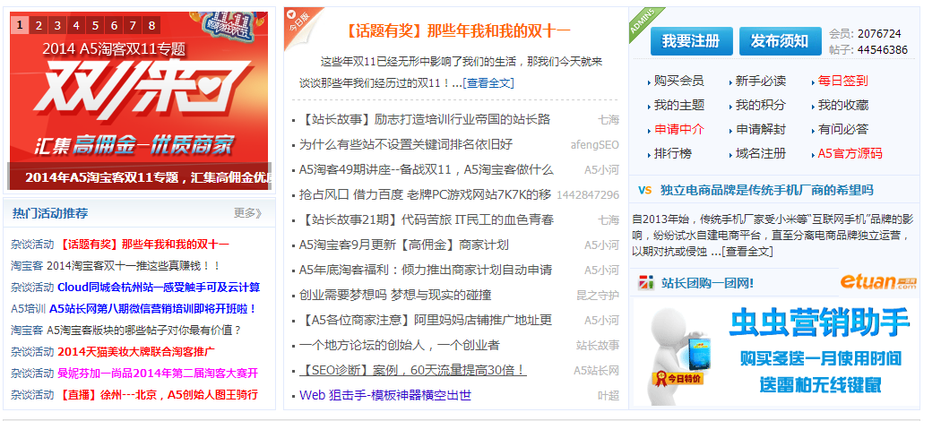Open post Web 狙击手-模板神器横空出世
Viewport: 941px width, 421px height.
384,395
